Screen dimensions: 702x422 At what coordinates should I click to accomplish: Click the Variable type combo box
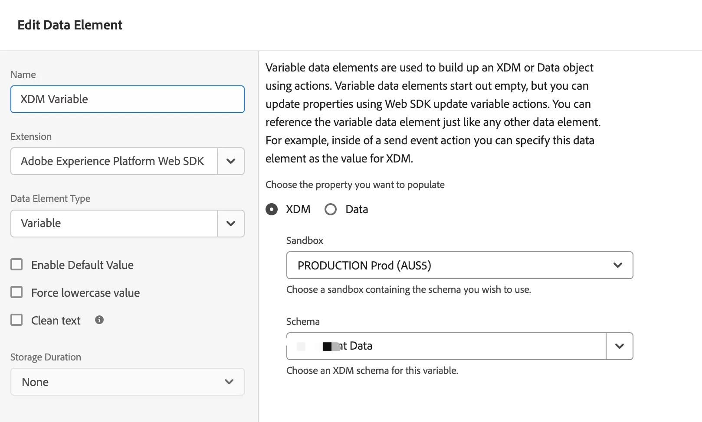(x=114, y=224)
